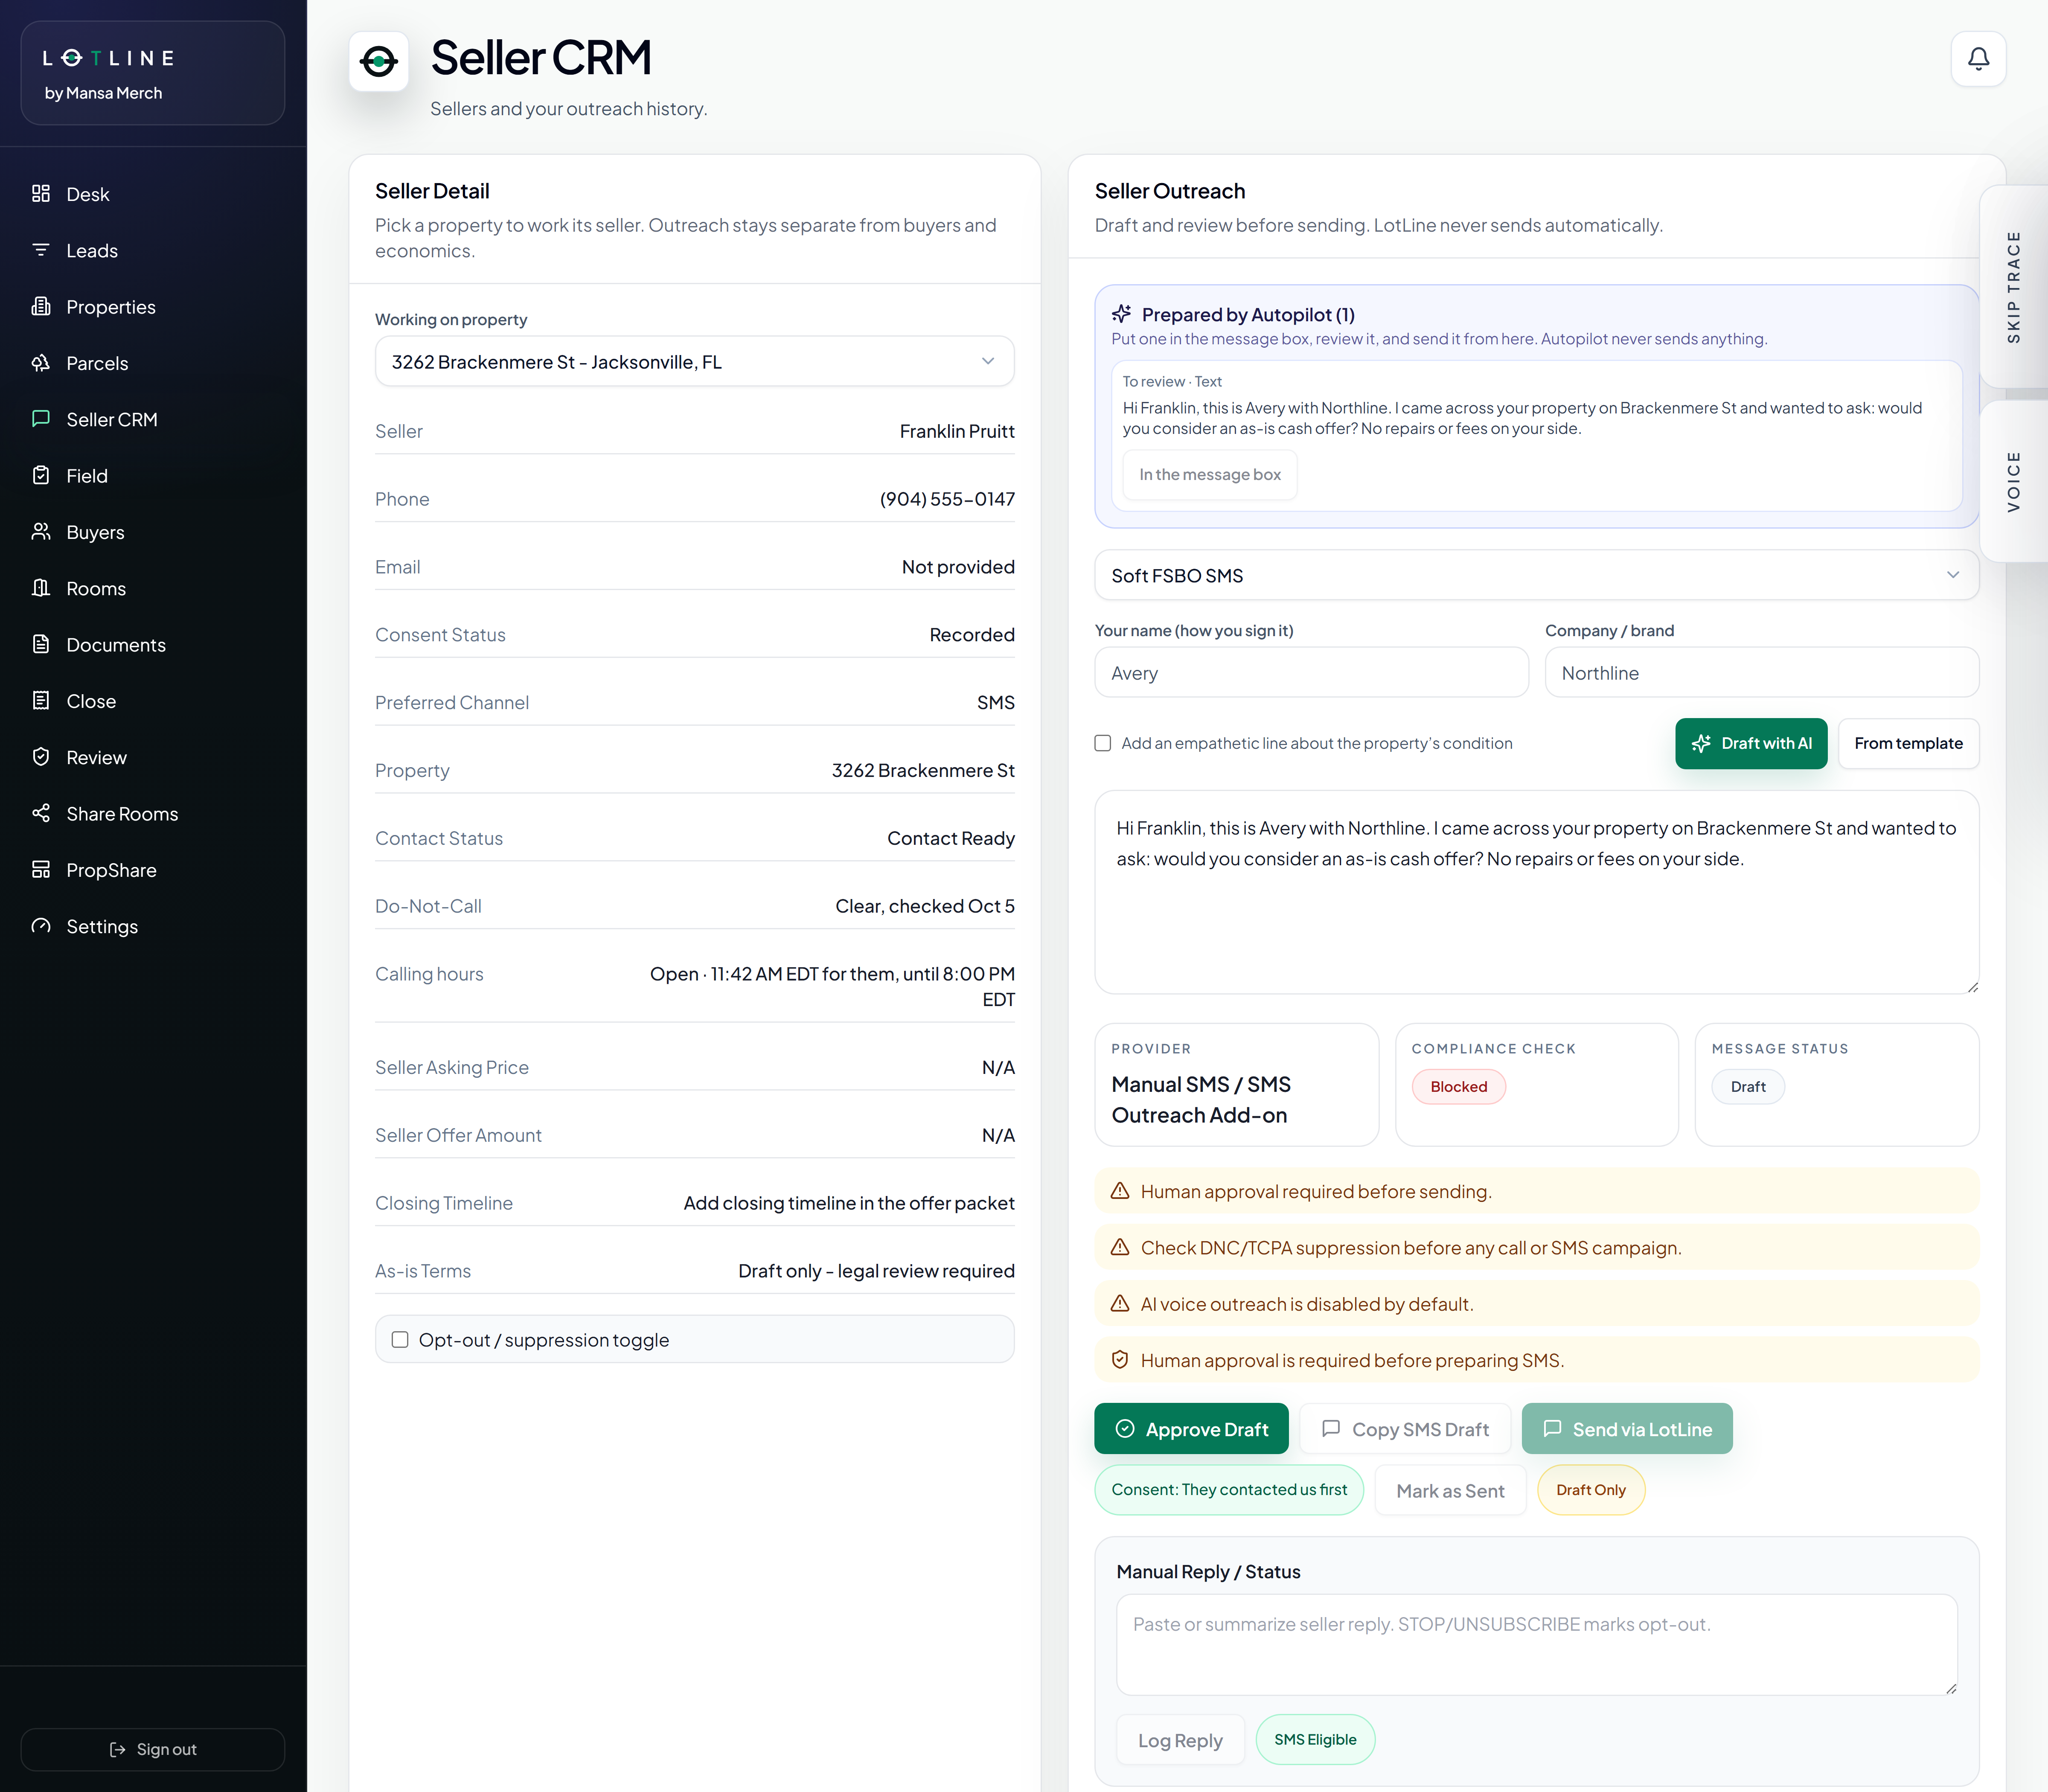Expand the Soft FSBO SMS template dropdown
Screen dimensions: 2048x1792
tap(1536, 575)
